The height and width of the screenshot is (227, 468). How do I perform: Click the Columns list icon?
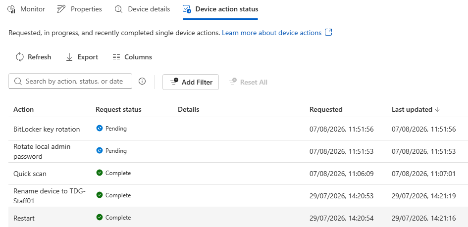click(x=116, y=57)
